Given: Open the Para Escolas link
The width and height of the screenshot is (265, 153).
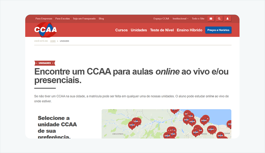Looking at the screenshot, I should [62, 19].
